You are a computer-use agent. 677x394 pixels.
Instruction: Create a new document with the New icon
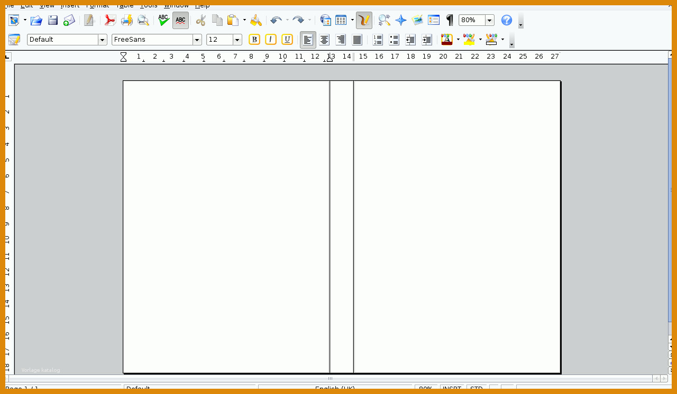pos(14,20)
